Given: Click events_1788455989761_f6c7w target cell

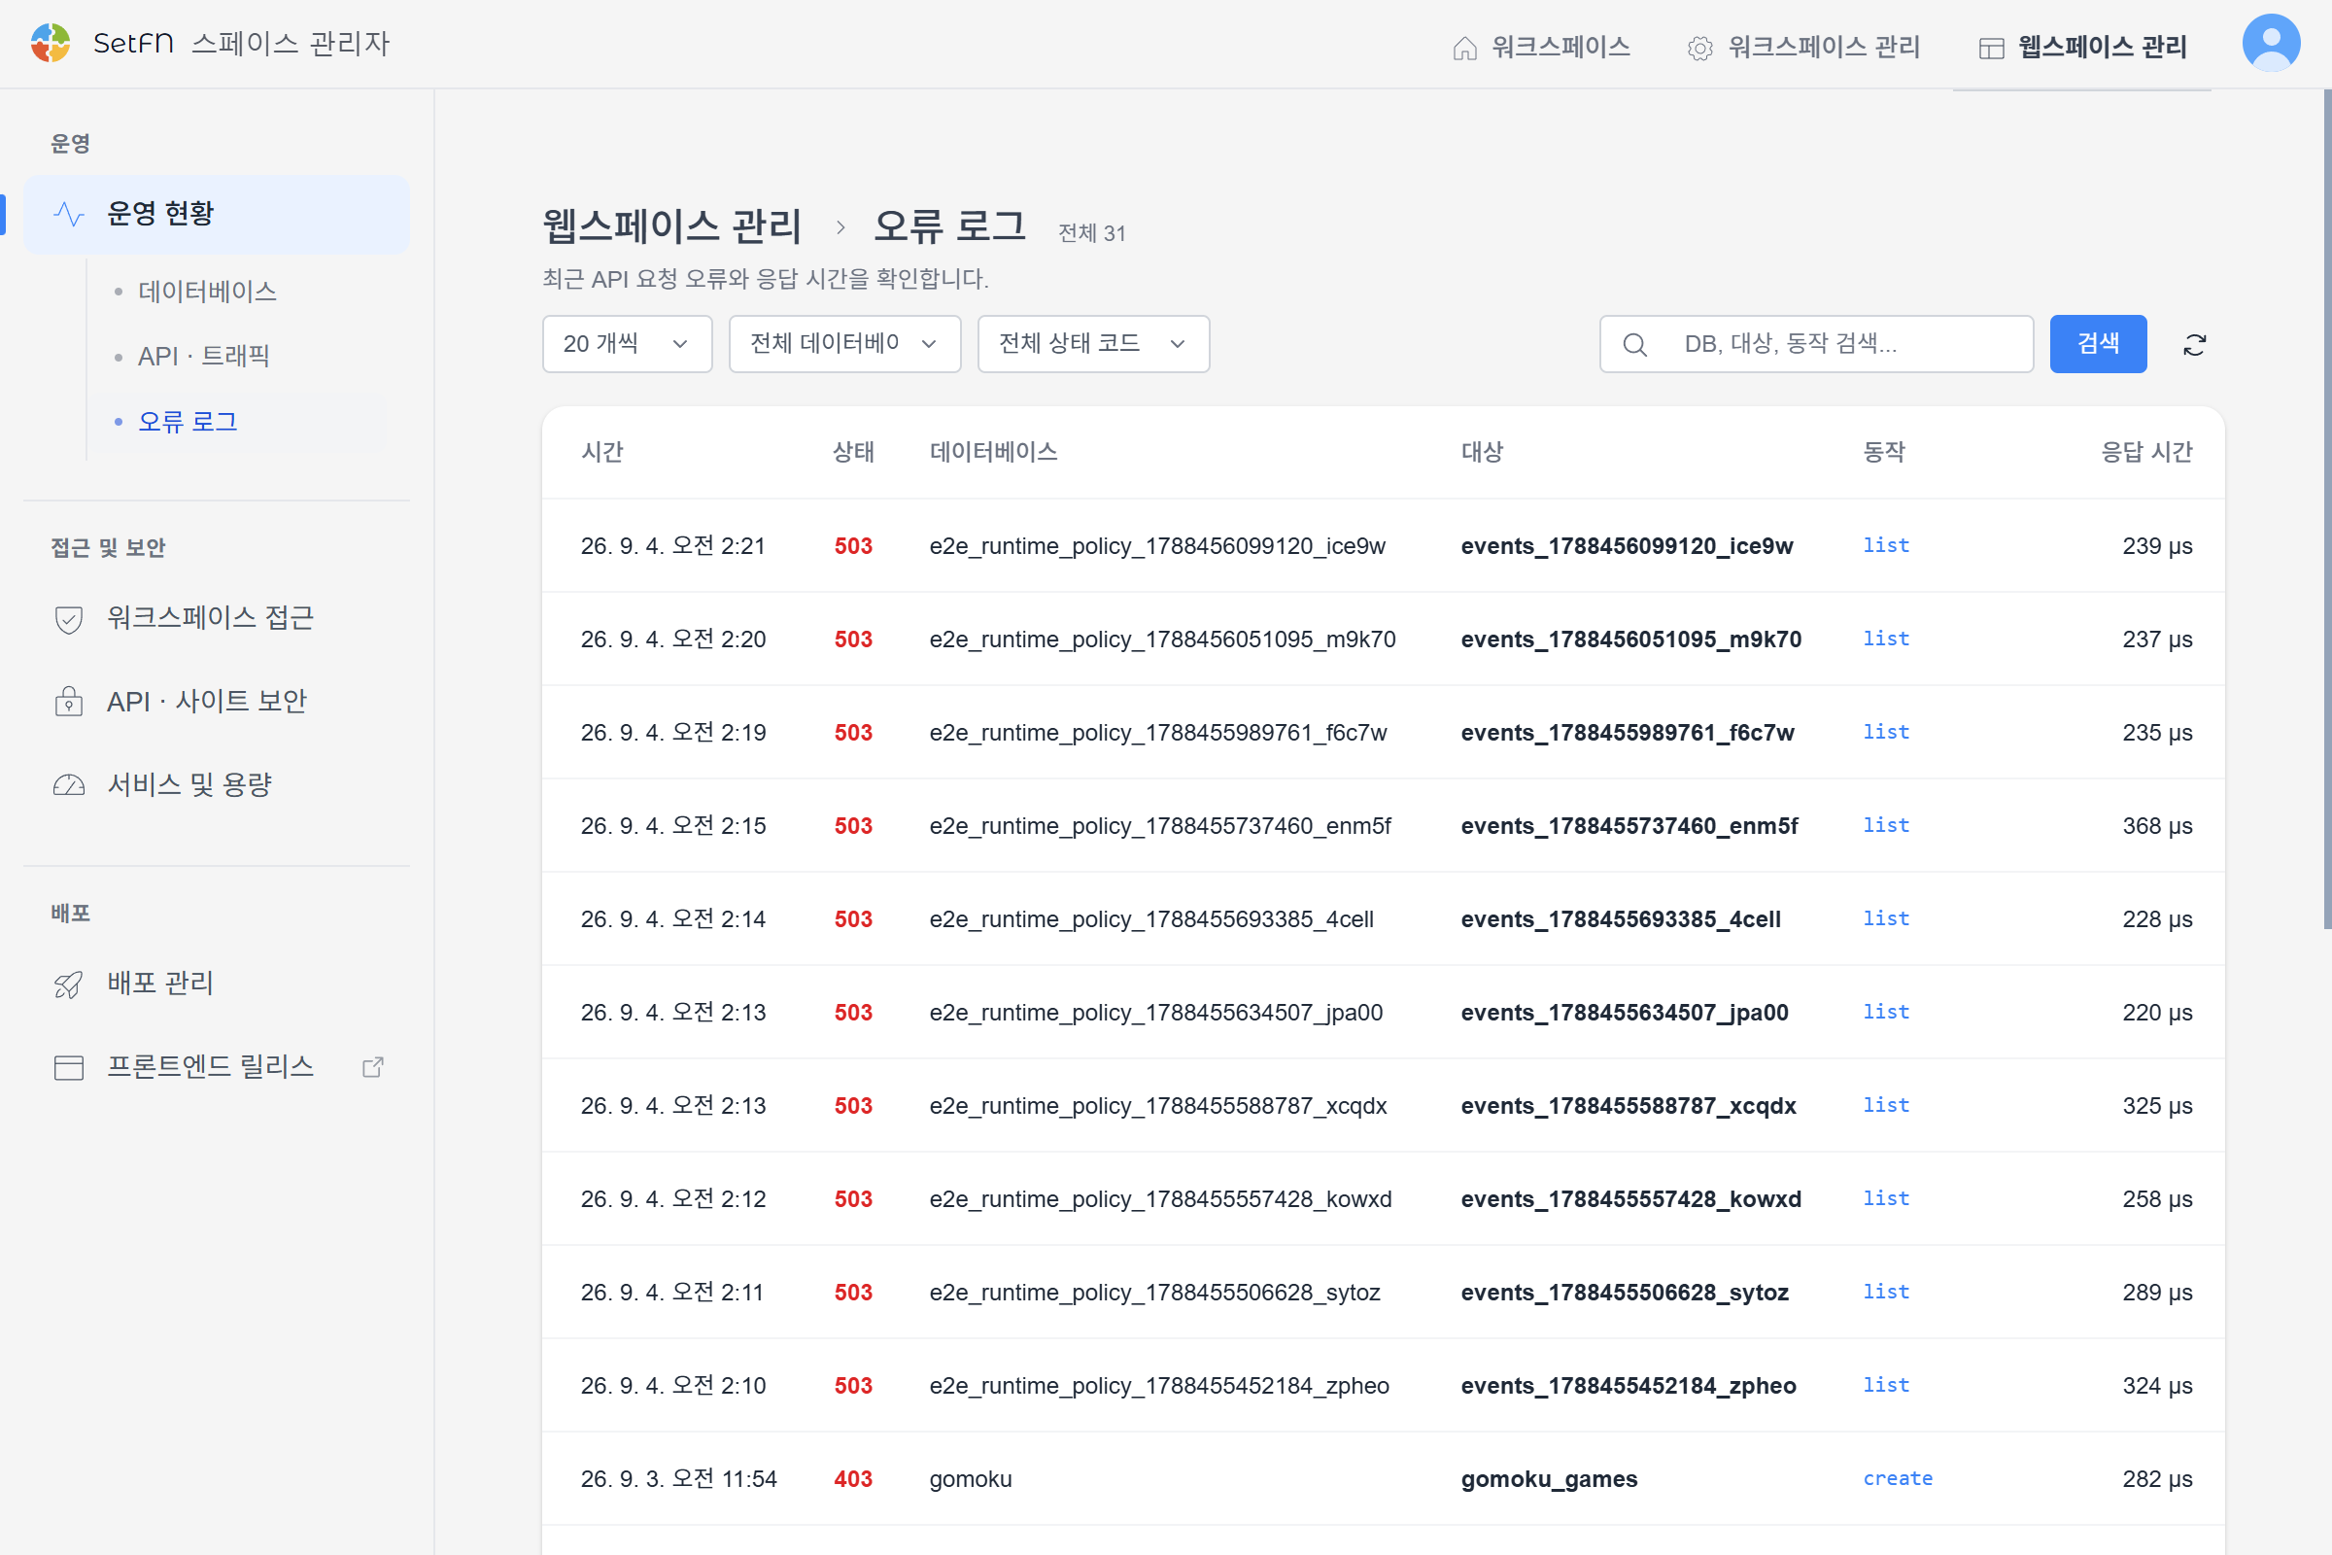Looking at the screenshot, I should (1627, 733).
